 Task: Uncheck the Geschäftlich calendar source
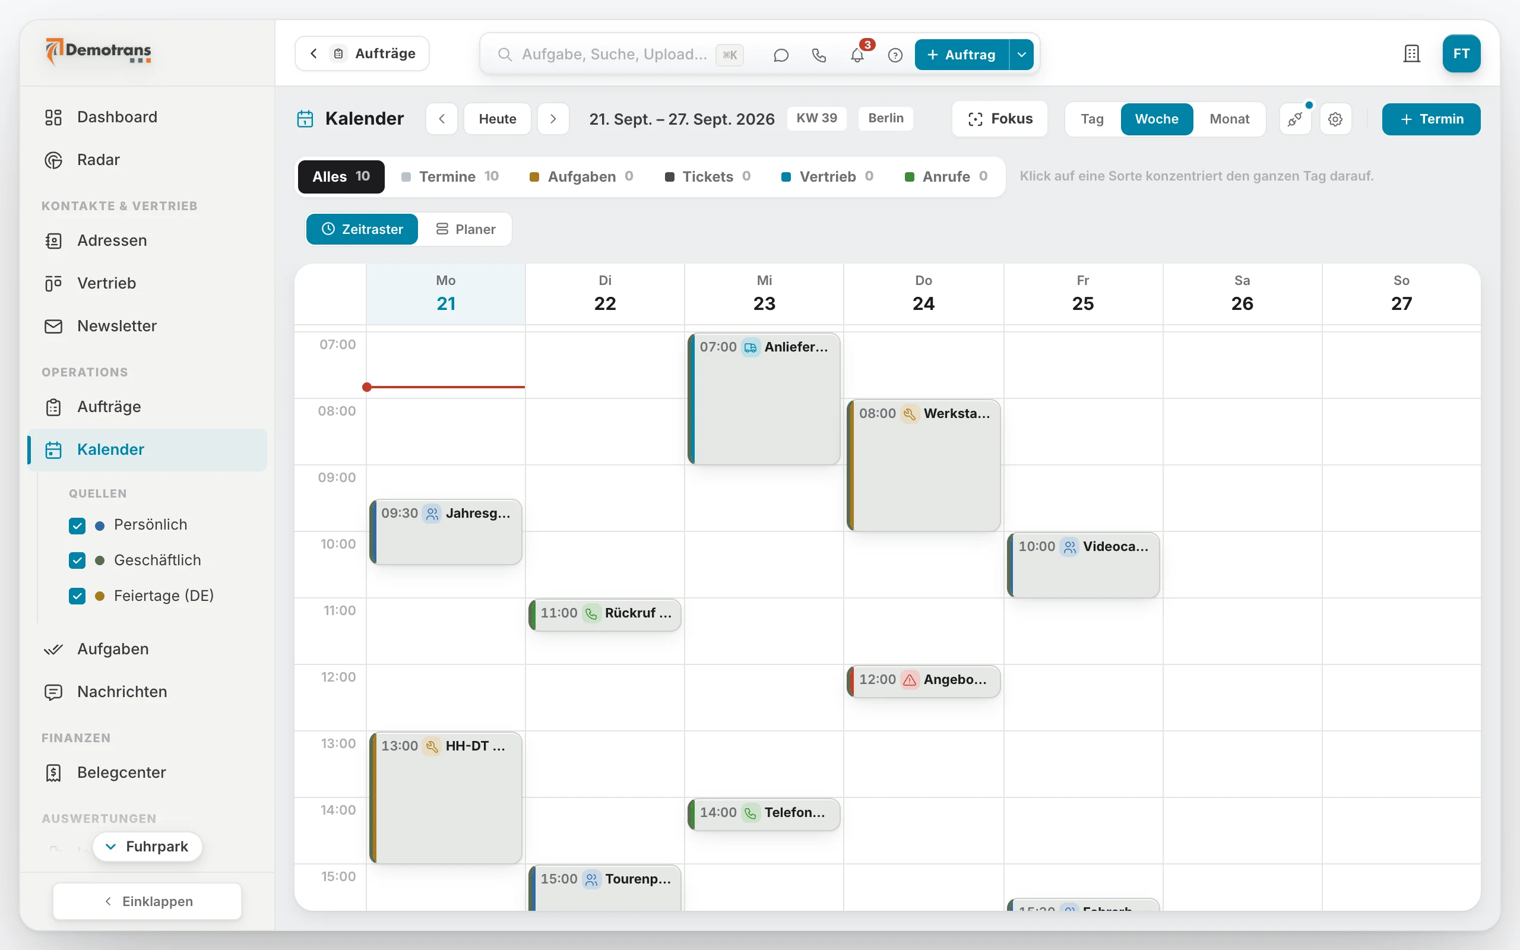coord(77,560)
